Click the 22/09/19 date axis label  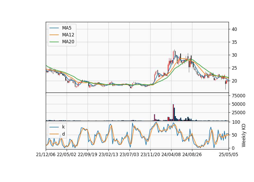88,155
